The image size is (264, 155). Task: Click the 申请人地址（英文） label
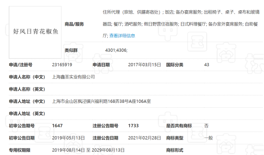[x=27, y=113]
